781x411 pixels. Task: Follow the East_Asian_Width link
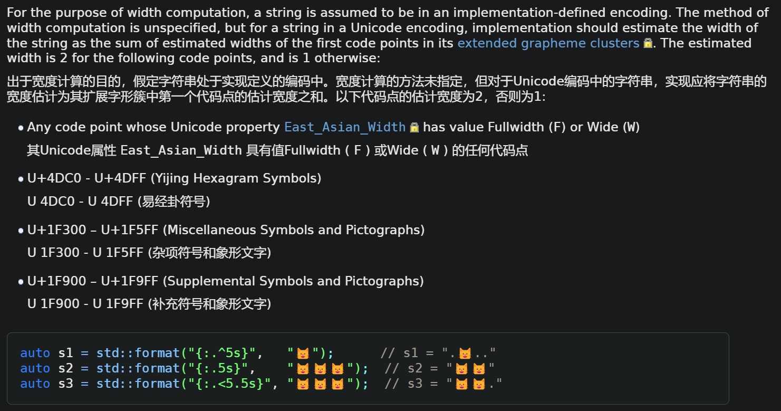(344, 127)
